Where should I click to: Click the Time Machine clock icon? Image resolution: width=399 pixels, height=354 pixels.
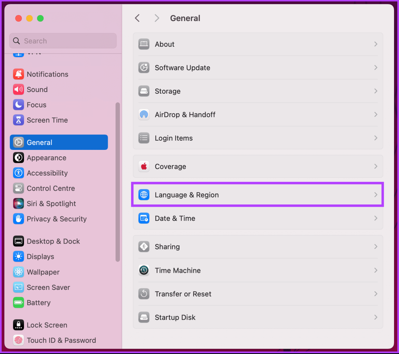144,270
